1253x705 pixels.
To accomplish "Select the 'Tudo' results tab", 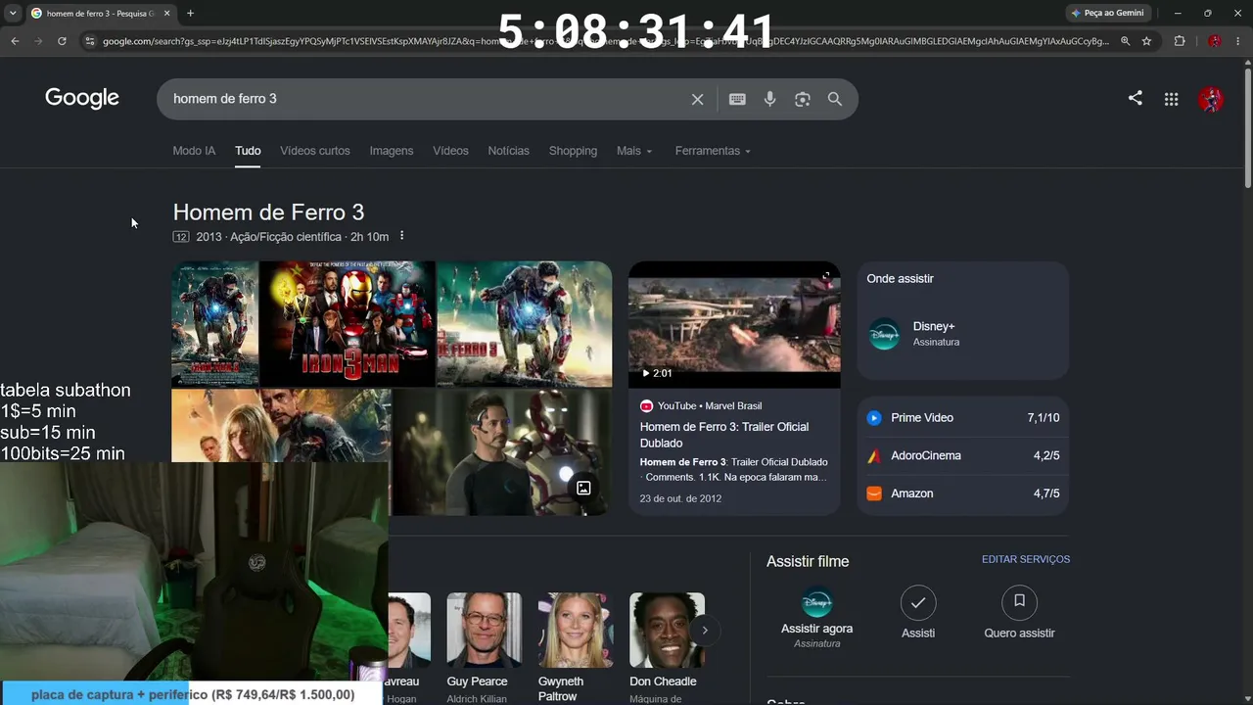I will (248, 151).
